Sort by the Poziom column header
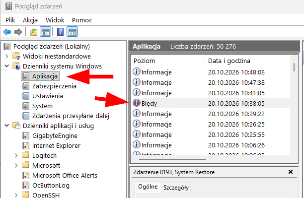The height and width of the screenshot is (198, 304). (168, 61)
